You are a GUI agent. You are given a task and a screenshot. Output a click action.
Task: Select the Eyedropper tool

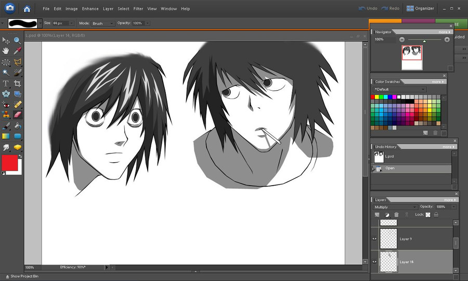coord(17,51)
